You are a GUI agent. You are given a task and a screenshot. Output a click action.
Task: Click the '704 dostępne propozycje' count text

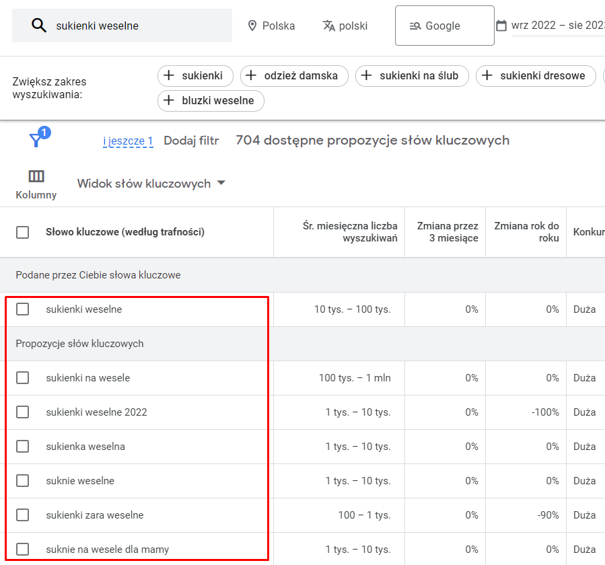click(372, 141)
